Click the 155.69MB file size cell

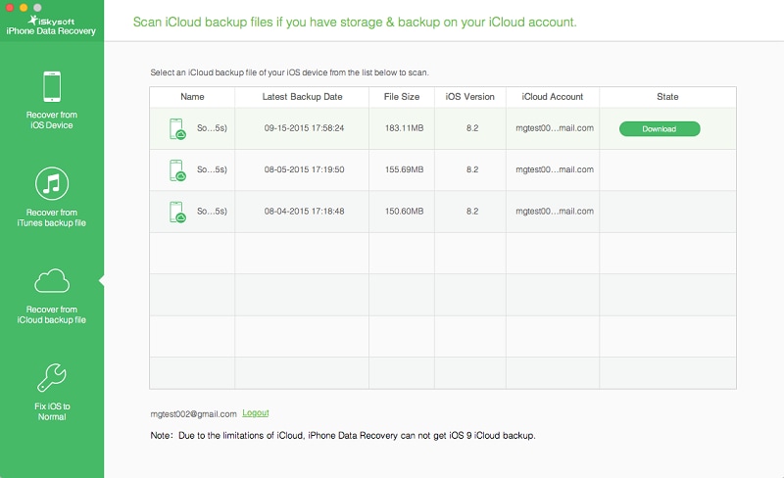[x=404, y=169]
